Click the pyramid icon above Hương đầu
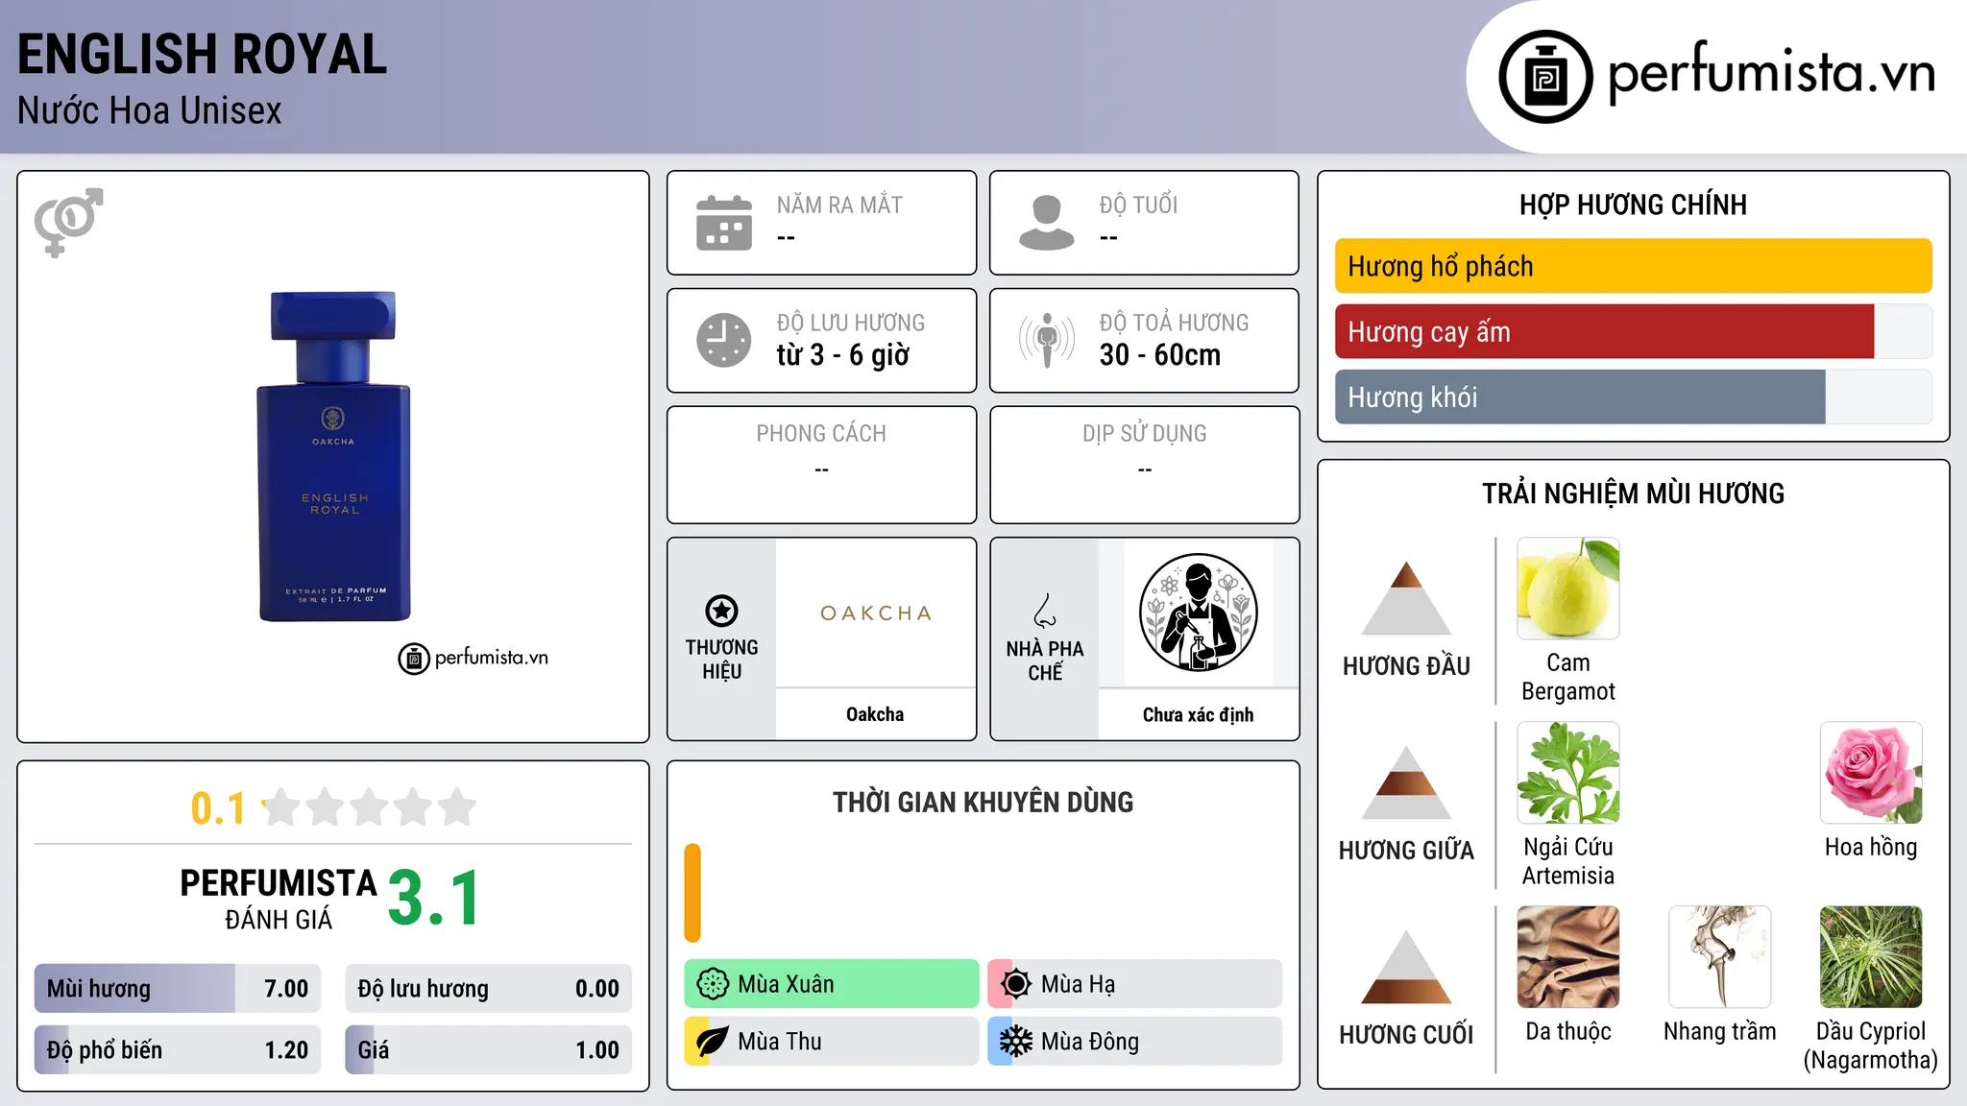This screenshot has width=1967, height=1106. pyautogui.click(x=1406, y=598)
